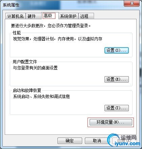Open startup and recovery 设置(T)
Screen dimensions: 142x149
pyautogui.click(x=117, y=108)
